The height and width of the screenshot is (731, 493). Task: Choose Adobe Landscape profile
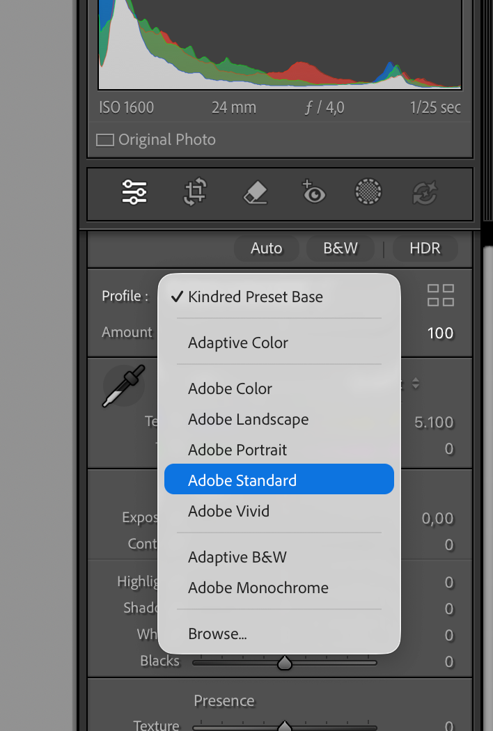point(279,419)
